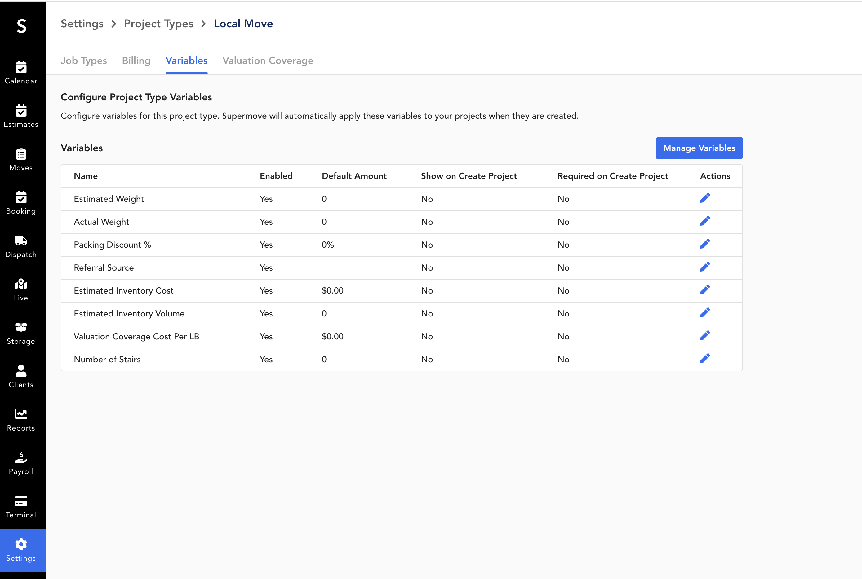Click edit icon for Estimated Weight

tap(705, 198)
